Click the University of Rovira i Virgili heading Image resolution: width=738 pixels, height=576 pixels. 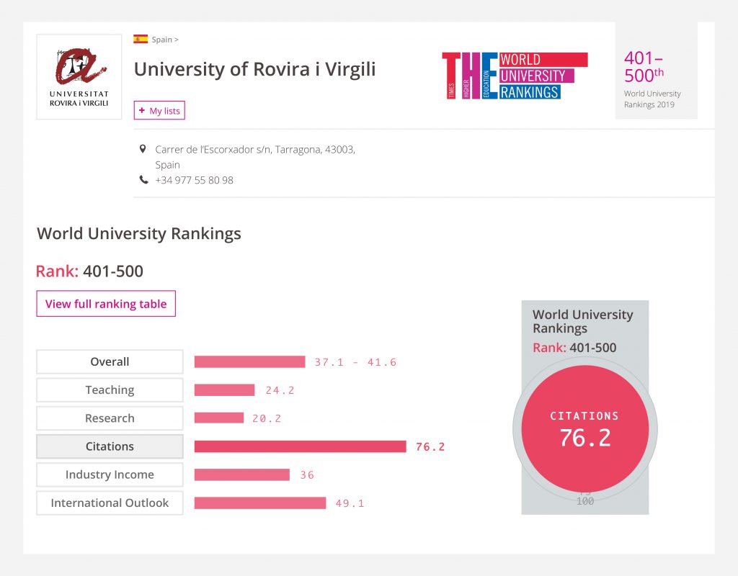click(x=254, y=69)
